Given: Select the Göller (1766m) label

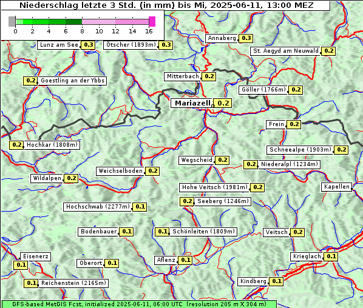Looking at the screenshot, I should 263,90.
